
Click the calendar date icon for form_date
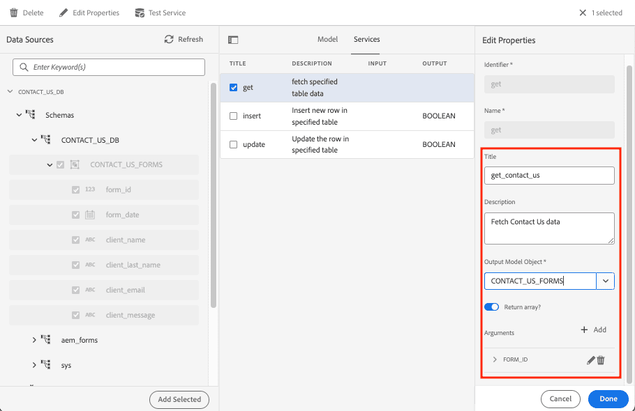point(90,215)
